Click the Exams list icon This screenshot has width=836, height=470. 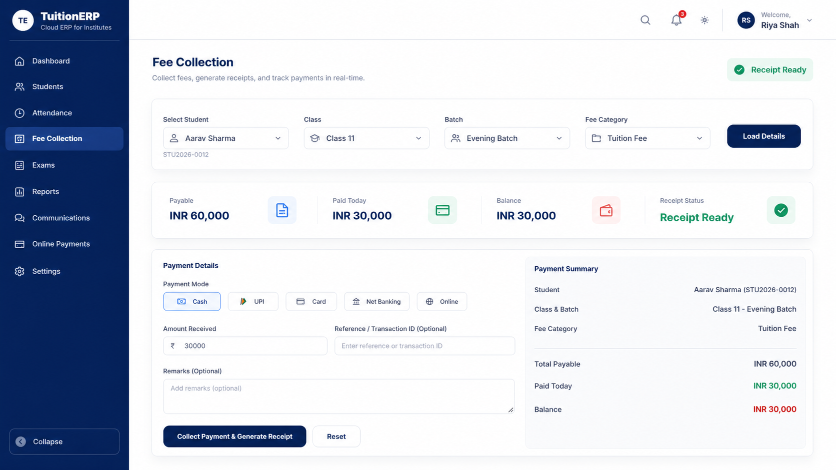pyautogui.click(x=19, y=165)
